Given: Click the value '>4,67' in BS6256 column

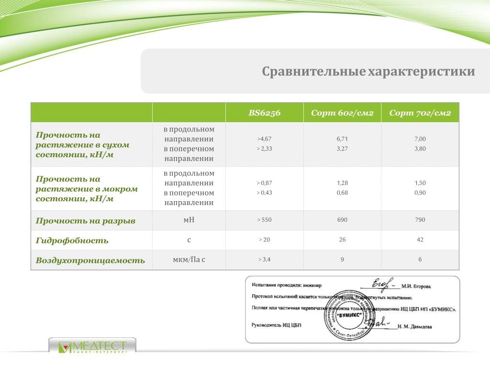Looking at the screenshot, I should [x=264, y=139].
